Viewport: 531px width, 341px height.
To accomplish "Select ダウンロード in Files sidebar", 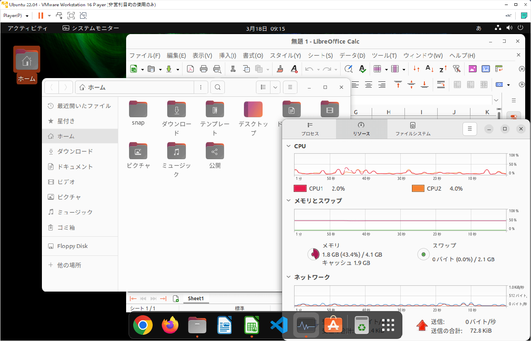I will tap(80, 152).
